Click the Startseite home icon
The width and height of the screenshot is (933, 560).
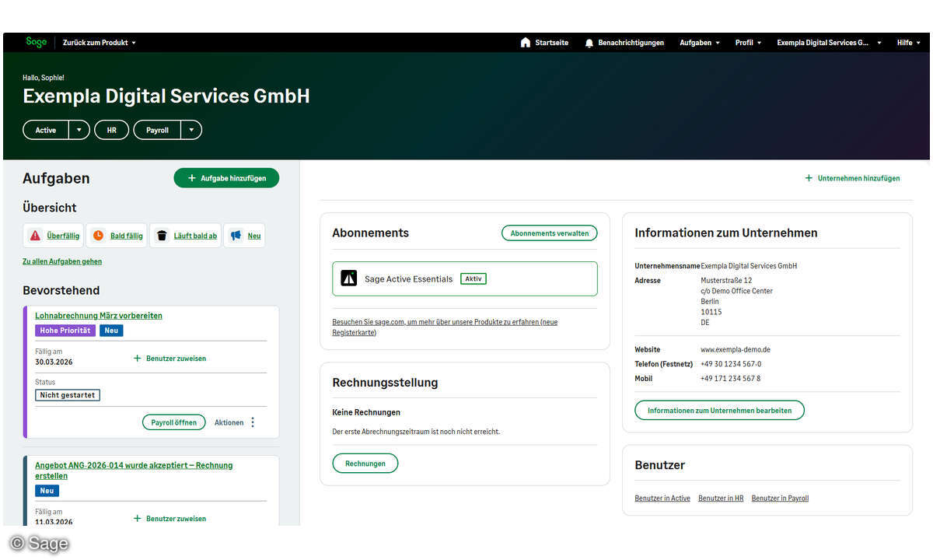click(526, 43)
